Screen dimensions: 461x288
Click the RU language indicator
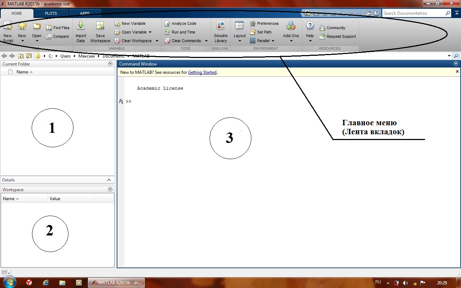[x=378, y=282]
